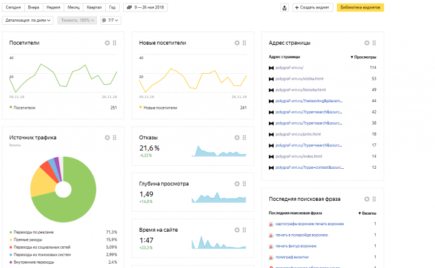Open gear settings for Адрес страницы widget
This screenshot has height=268, width=435.
(367, 43)
